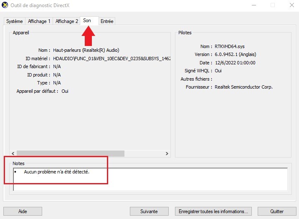Click the Signé WHQL value Oui
This screenshot has height=219, width=299.
click(218, 71)
